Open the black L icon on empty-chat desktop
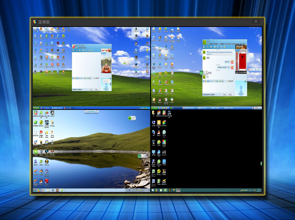 coord(136,57)
